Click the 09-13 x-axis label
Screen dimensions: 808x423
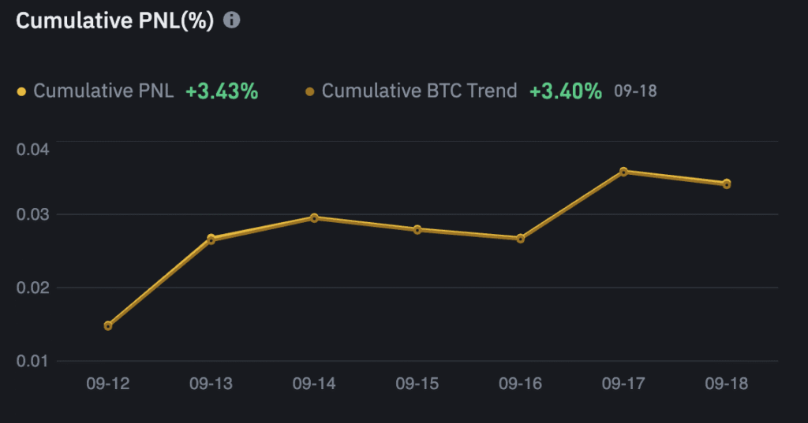click(211, 384)
